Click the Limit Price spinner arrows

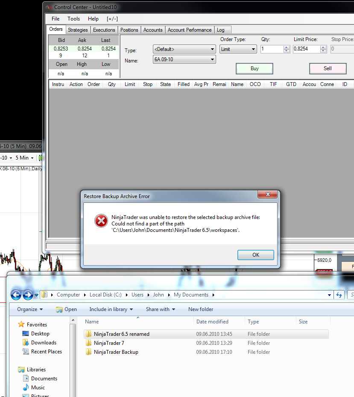coord(323,49)
